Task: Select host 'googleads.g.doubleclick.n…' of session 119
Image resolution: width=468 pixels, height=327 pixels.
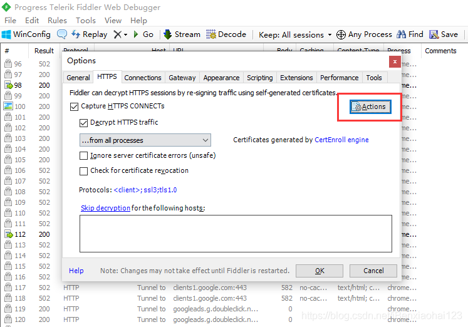Action: click(x=216, y=309)
